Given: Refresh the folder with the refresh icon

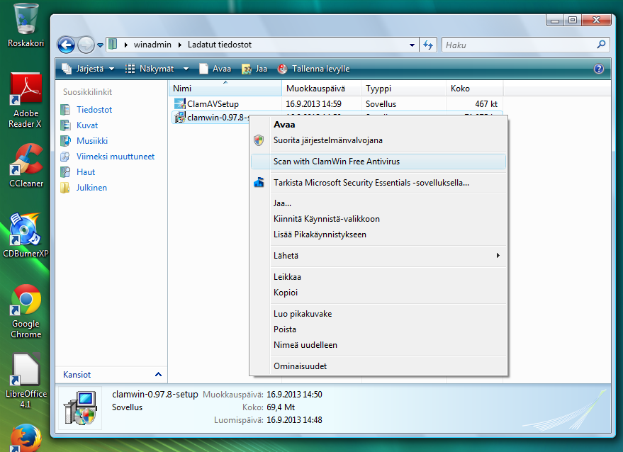Looking at the screenshot, I should click(428, 45).
